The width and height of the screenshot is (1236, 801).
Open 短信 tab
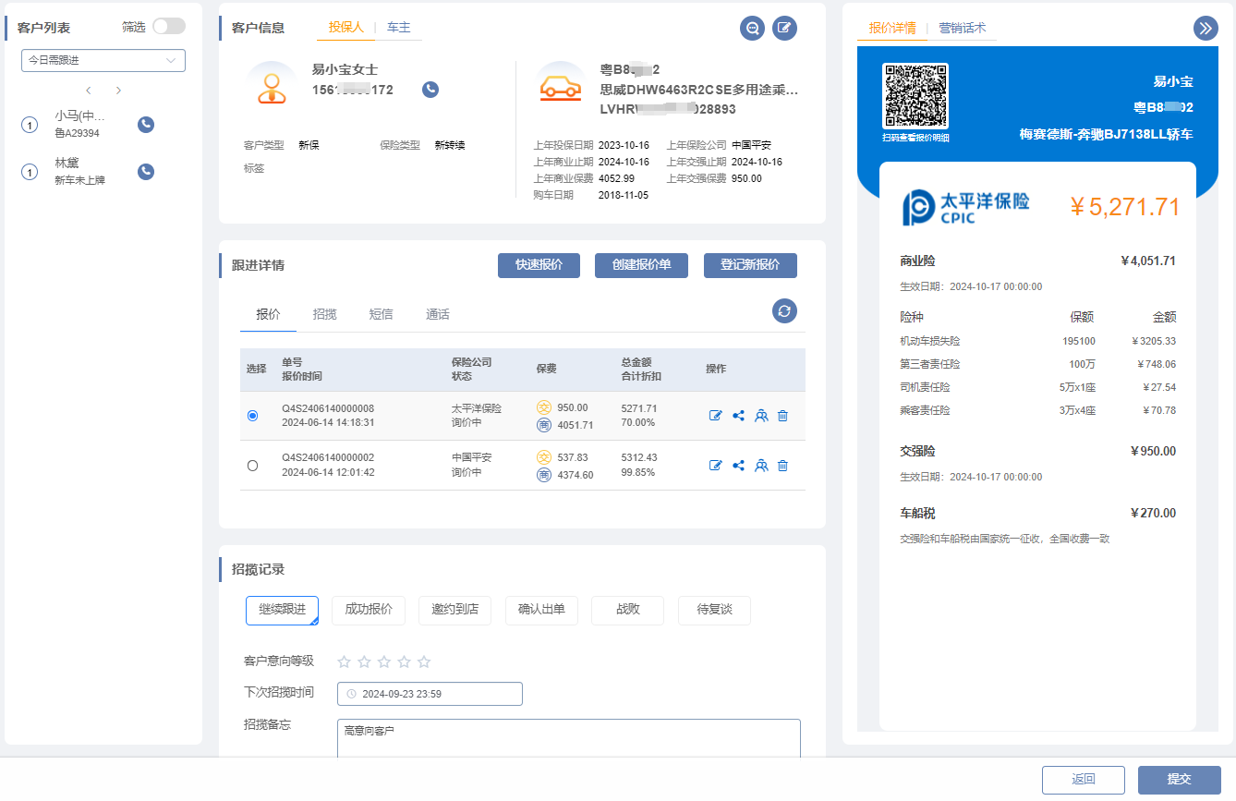point(382,314)
